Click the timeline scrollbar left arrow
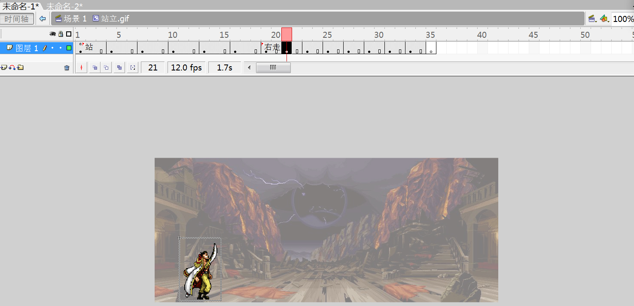Screen dimensions: 634x306 [249, 67]
